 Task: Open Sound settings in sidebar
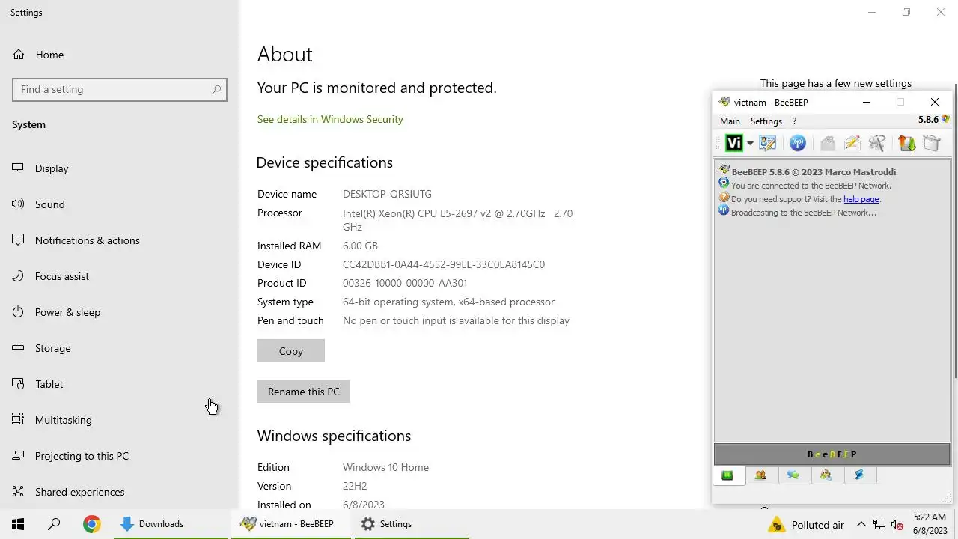[x=120, y=204]
